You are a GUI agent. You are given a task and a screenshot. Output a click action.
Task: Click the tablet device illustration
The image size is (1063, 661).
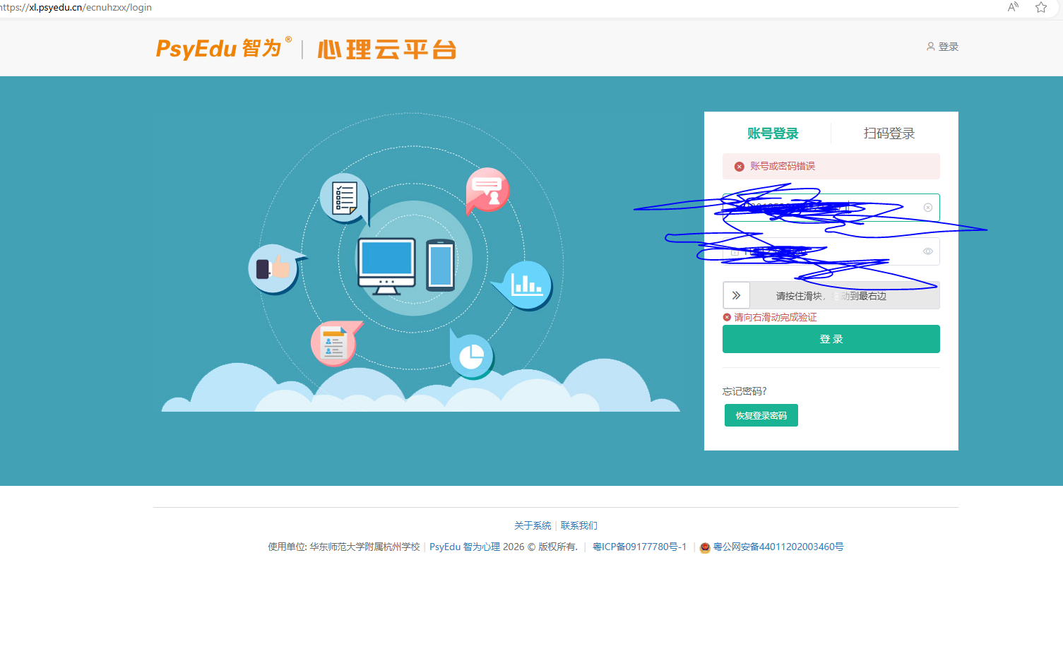point(441,266)
